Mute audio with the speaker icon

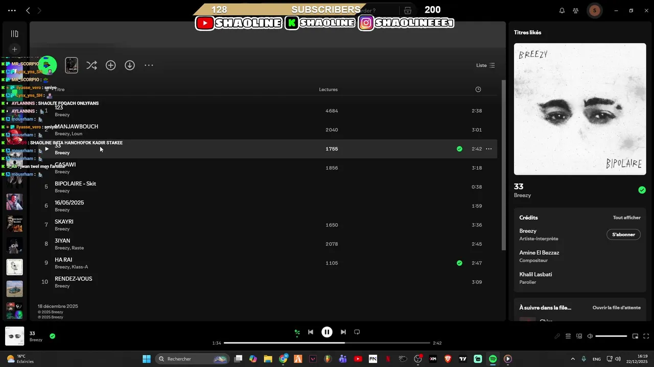pos(590,336)
